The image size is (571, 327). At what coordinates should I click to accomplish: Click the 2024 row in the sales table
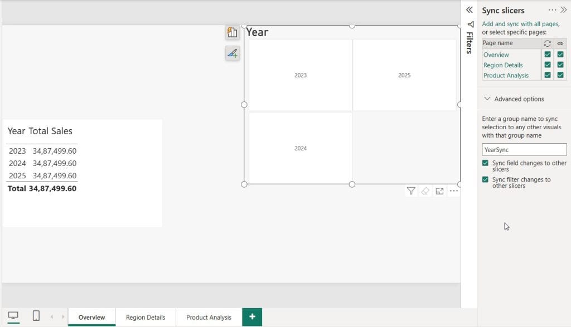click(x=42, y=163)
